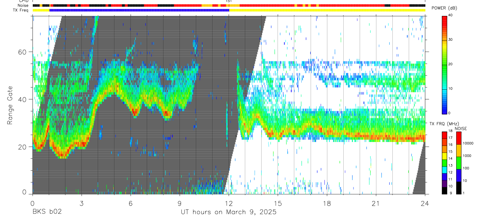Select the black bottom swatch of the noise legend
The width and height of the screenshot is (478, 220).
[458, 188]
